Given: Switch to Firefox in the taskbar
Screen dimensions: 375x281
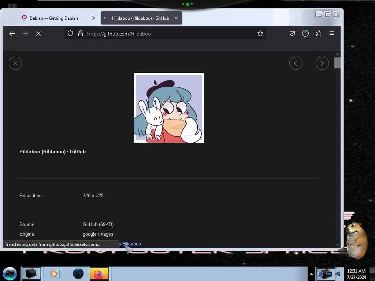Looking at the screenshot, I should point(99,274).
